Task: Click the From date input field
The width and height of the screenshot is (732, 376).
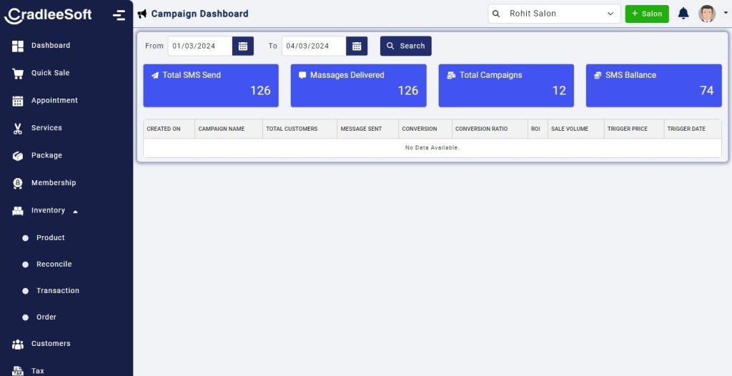Action: coord(199,46)
